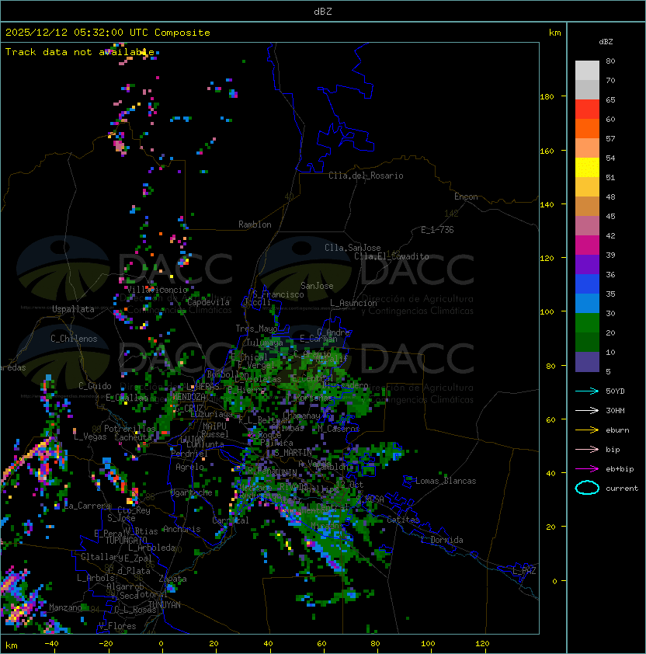Click the 'Zapata' map label

click(x=172, y=579)
